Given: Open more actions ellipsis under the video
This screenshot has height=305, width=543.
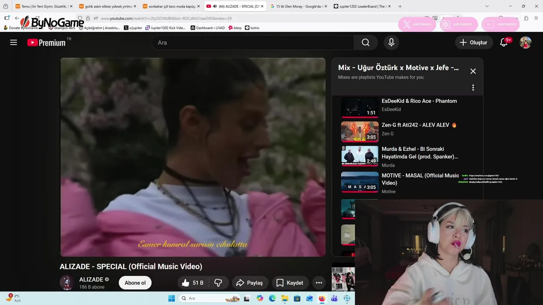Looking at the screenshot, I should 319,283.
